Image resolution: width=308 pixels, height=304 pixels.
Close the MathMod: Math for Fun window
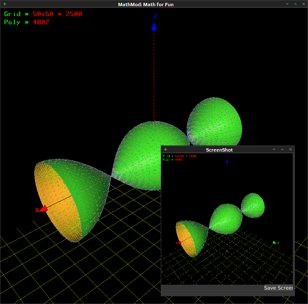tap(303, 4)
